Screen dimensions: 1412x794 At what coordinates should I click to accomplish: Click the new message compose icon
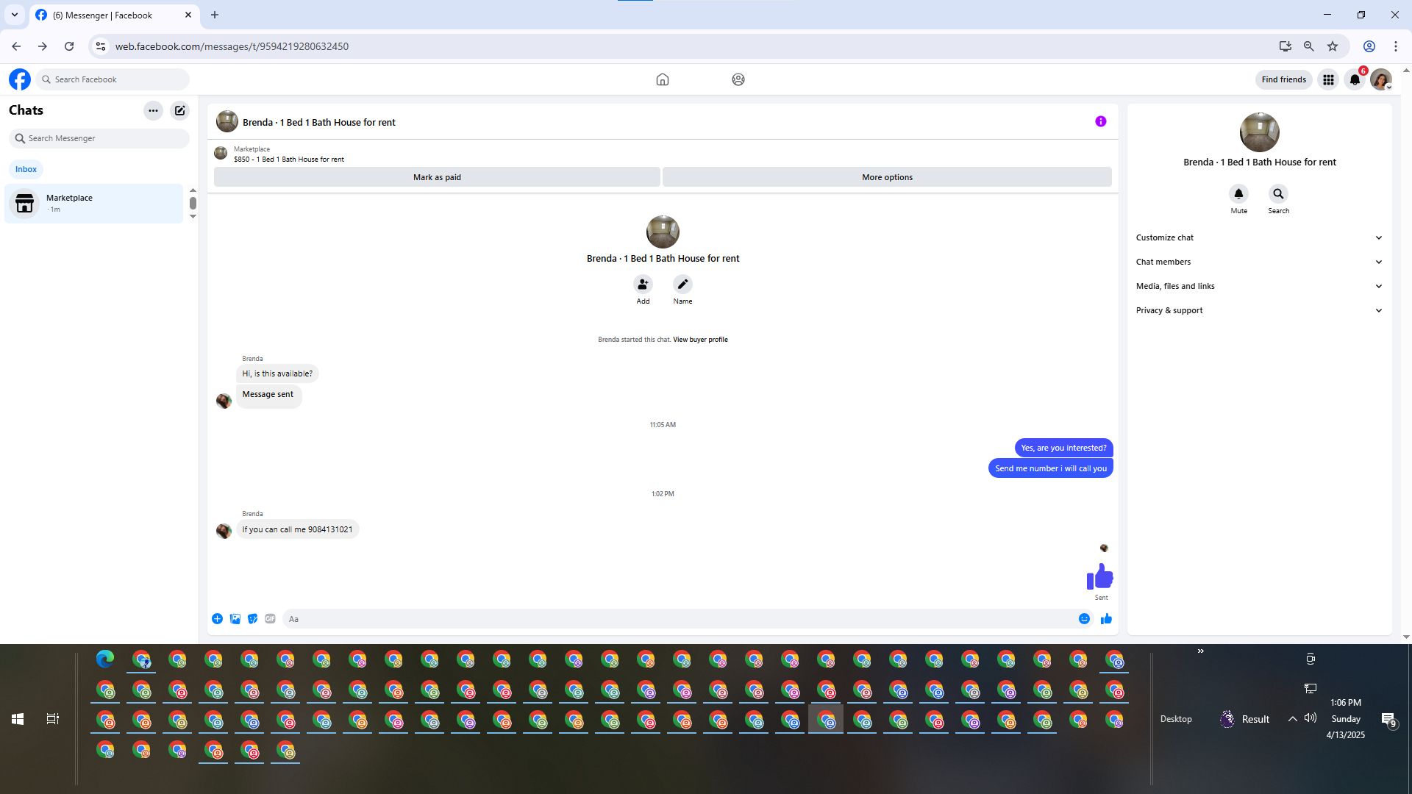[179, 110]
